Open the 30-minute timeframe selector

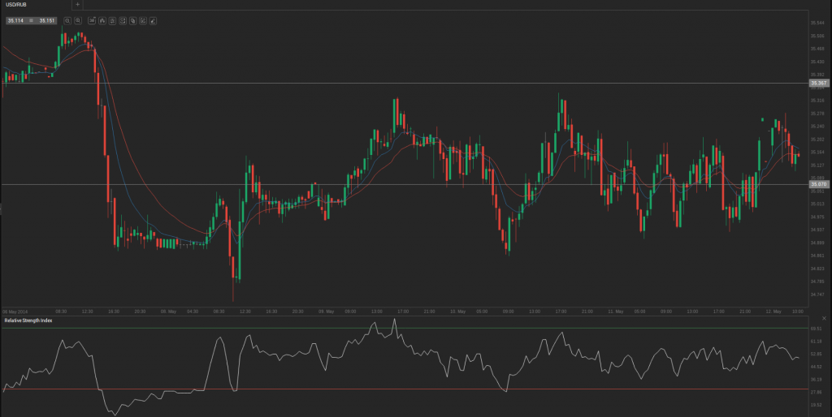tap(93, 19)
